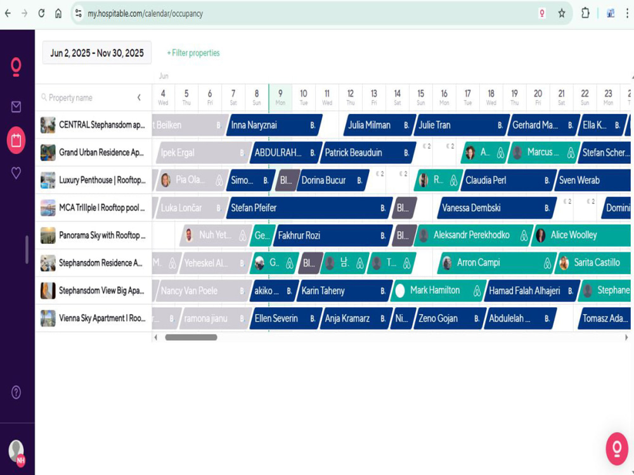
Task: Select the calendar icon in sidebar
Action: pos(16,140)
